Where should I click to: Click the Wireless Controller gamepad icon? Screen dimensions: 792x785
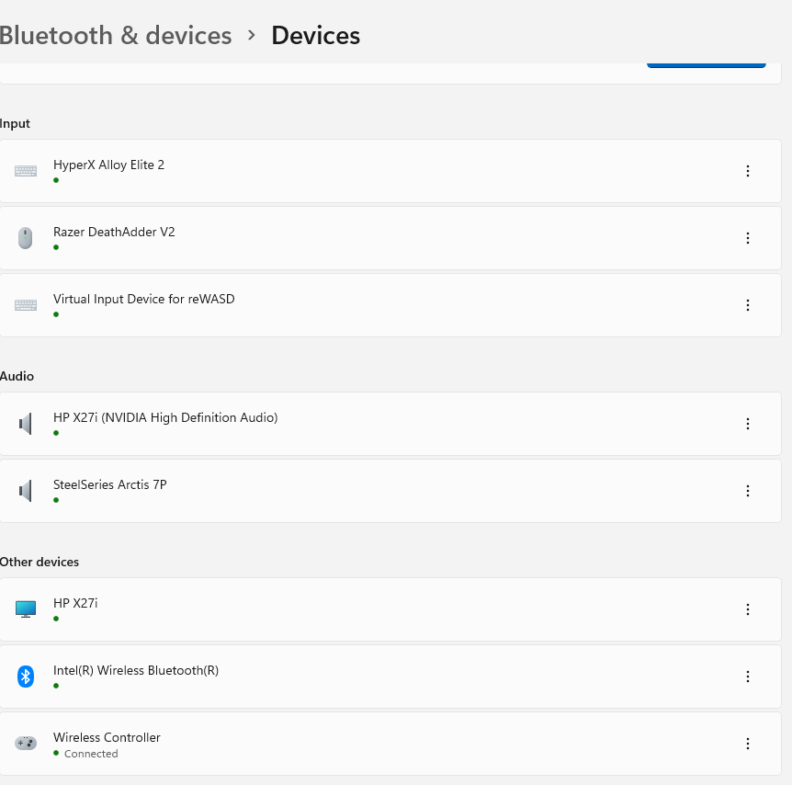tap(26, 743)
